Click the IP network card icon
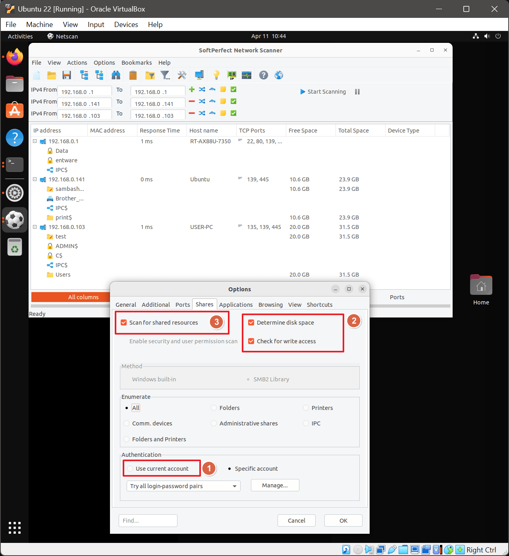This screenshot has height=556, width=509. coord(231,75)
